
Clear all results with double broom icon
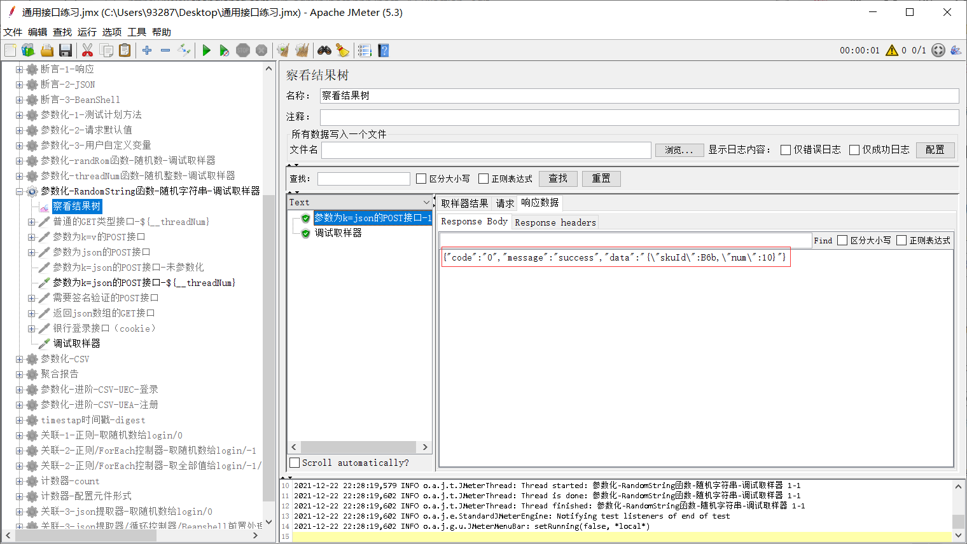[x=302, y=50]
